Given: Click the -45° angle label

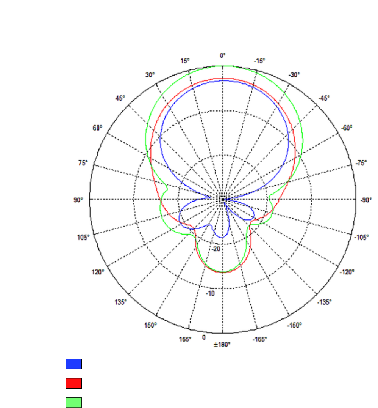Looking at the screenshot, I should [324, 98].
